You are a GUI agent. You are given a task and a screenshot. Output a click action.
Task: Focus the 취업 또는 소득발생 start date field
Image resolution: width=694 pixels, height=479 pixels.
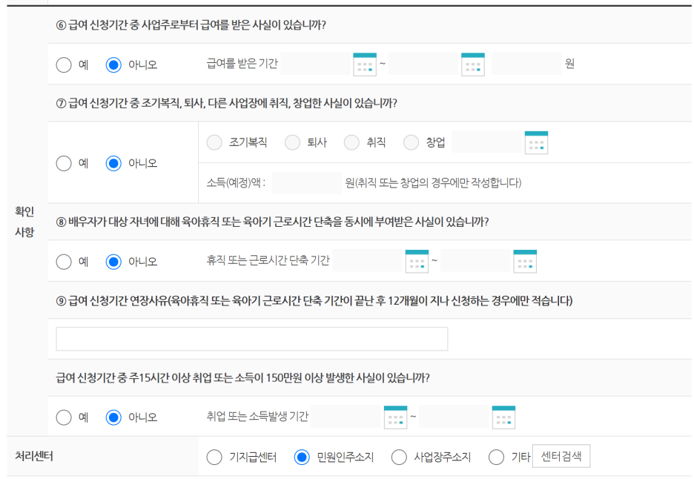[x=347, y=416]
